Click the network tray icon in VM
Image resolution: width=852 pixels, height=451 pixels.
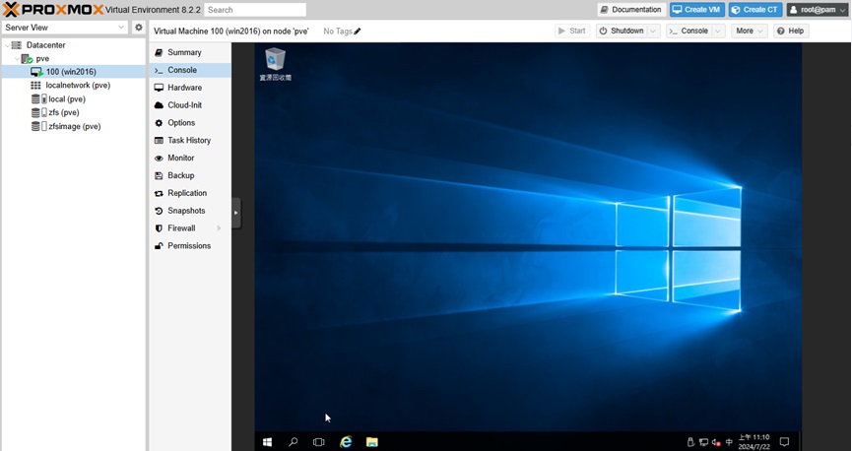[x=703, y=442]
